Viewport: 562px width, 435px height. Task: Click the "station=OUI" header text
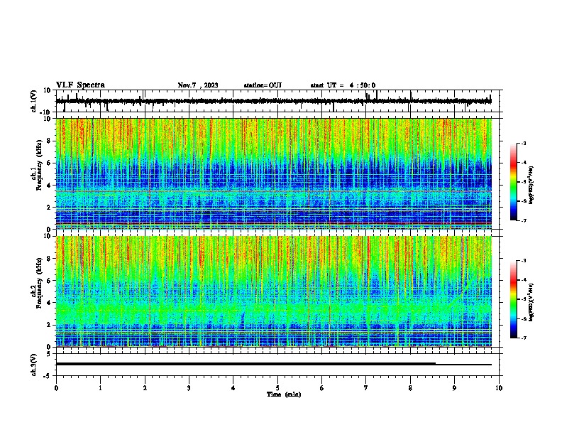coord(263,85)
